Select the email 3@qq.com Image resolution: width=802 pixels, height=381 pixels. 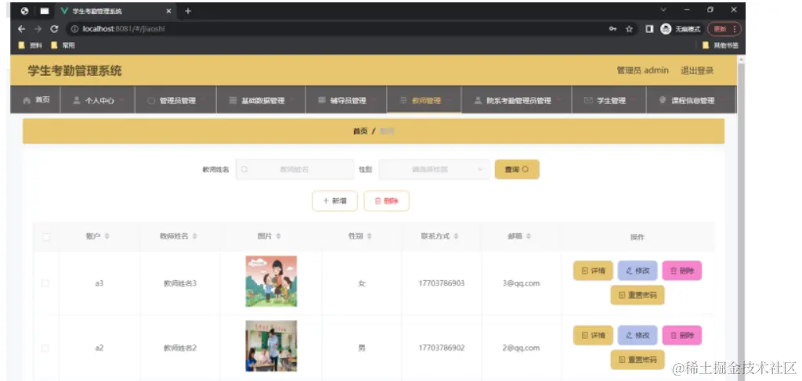(521, 283)
